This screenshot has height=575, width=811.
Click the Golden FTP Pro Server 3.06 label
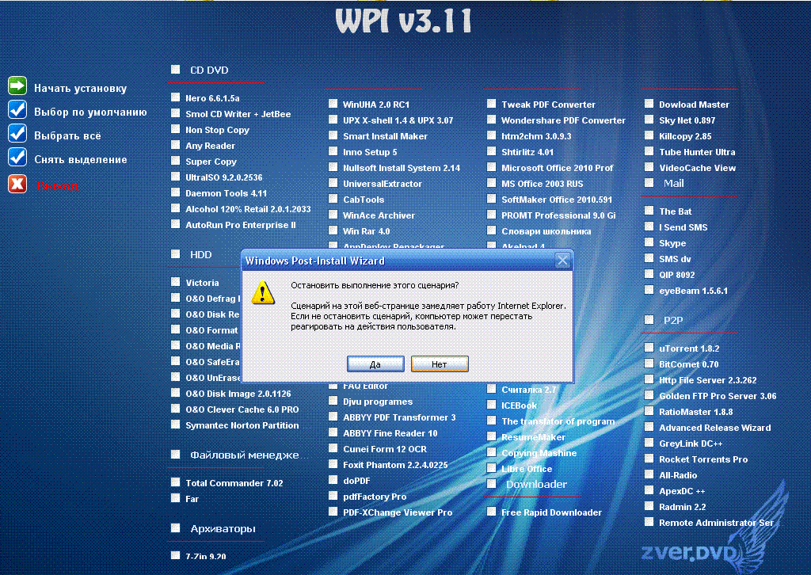click(718, 397)
